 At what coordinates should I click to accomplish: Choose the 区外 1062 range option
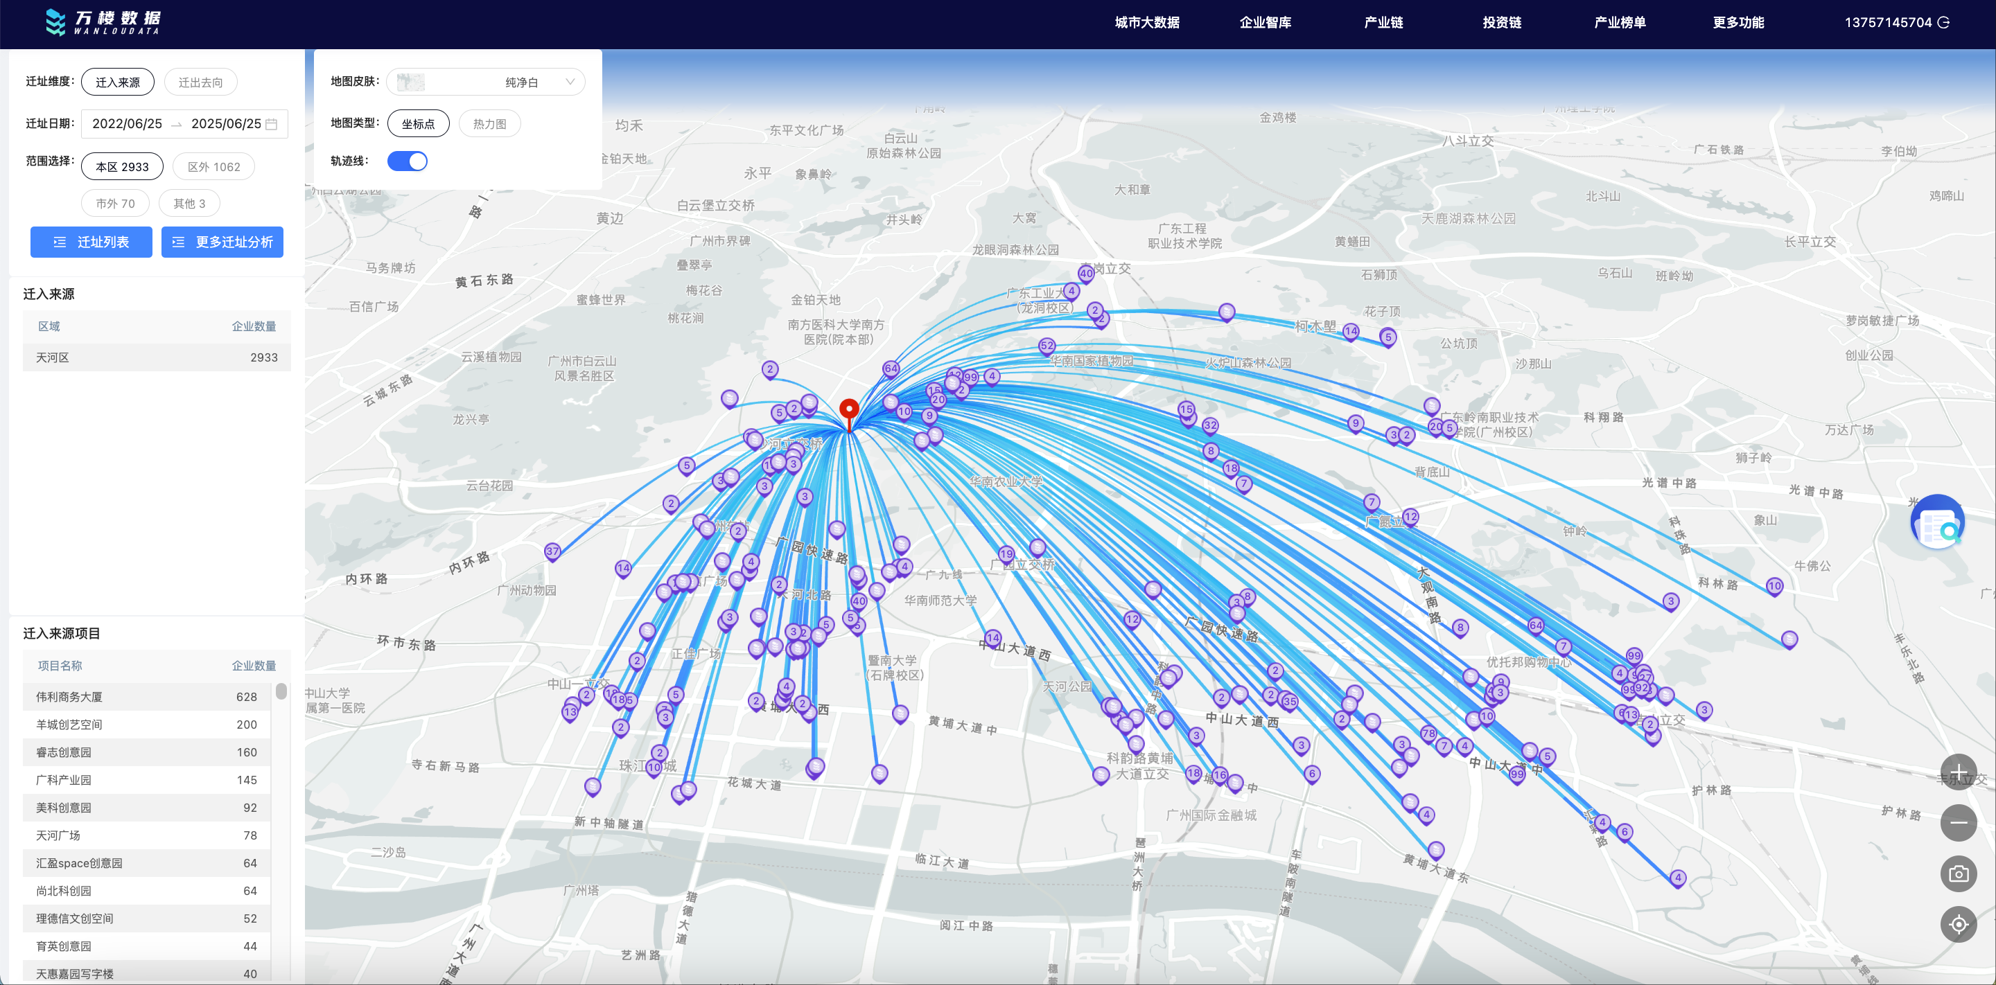click(214, 166)
